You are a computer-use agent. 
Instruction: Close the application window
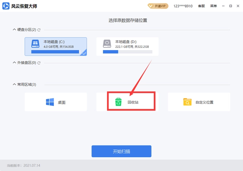point(238,6)
